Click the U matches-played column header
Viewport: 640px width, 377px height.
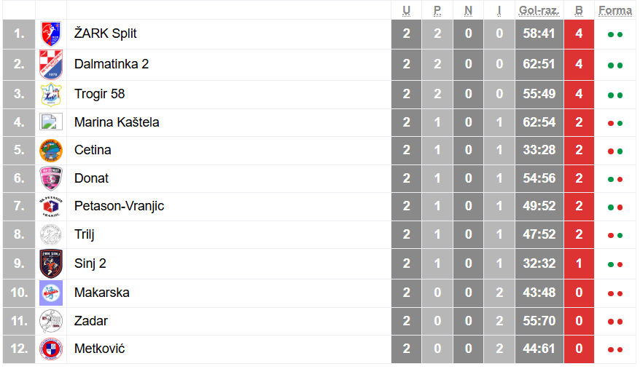coord(407,10)
